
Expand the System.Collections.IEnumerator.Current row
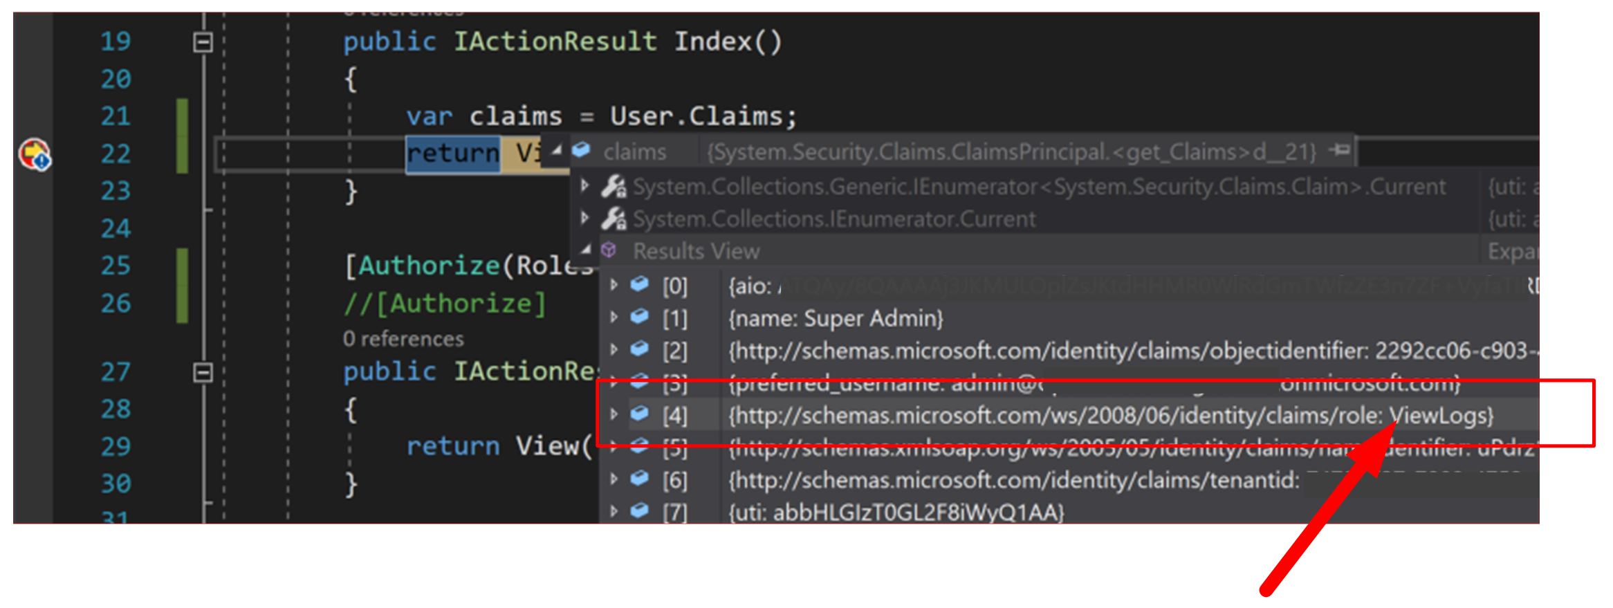click(584, 218)
